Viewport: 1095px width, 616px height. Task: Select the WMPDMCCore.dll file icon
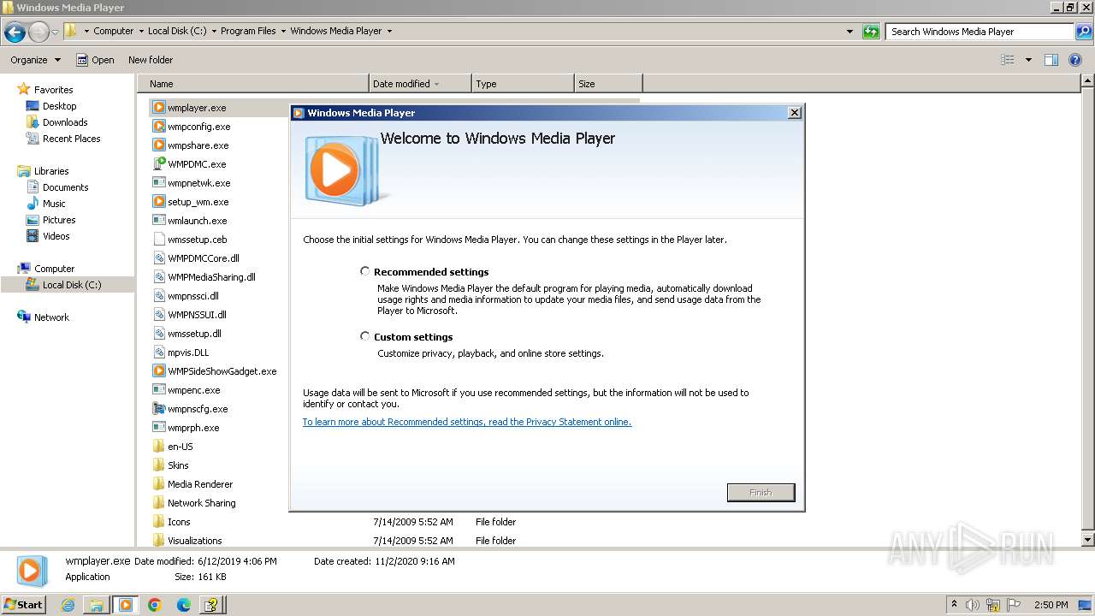158,258
